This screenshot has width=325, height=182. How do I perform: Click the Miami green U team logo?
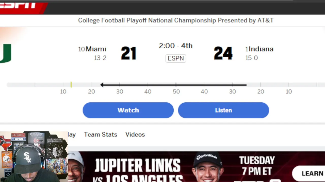click(5, 53)
